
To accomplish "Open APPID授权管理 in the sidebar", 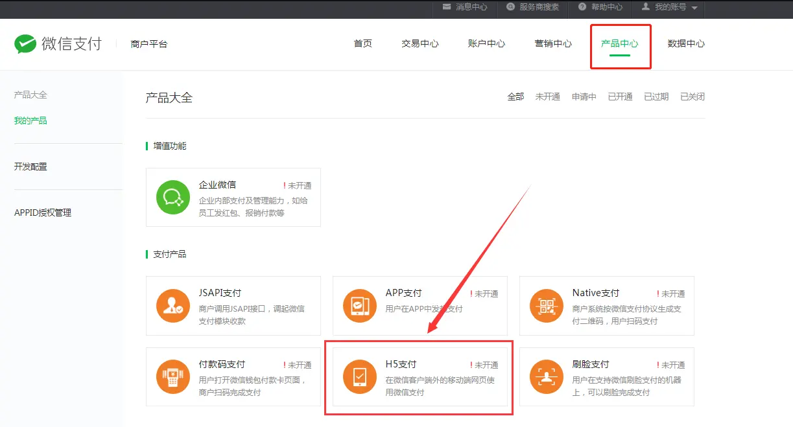I will click(x=43, y=213).
